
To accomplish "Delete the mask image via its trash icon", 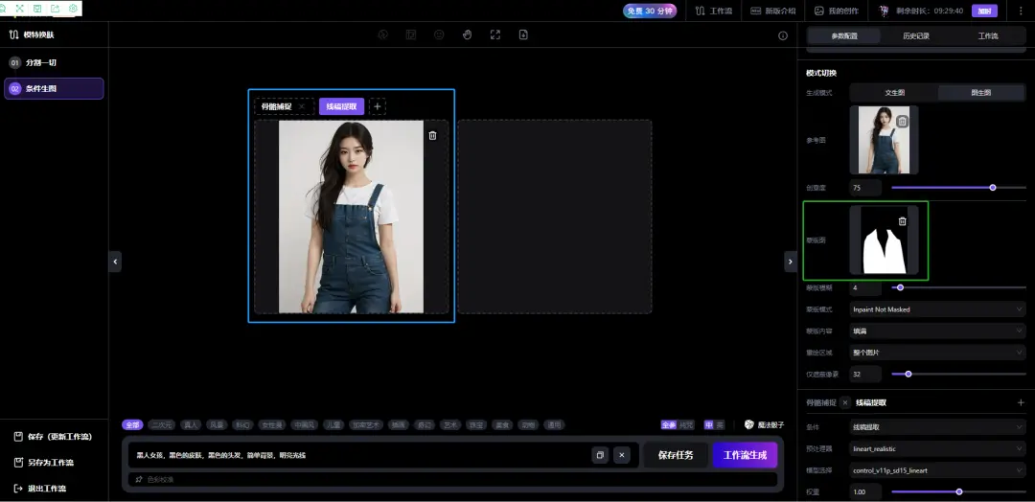I will pyautogui.click(x=903, y=221).
